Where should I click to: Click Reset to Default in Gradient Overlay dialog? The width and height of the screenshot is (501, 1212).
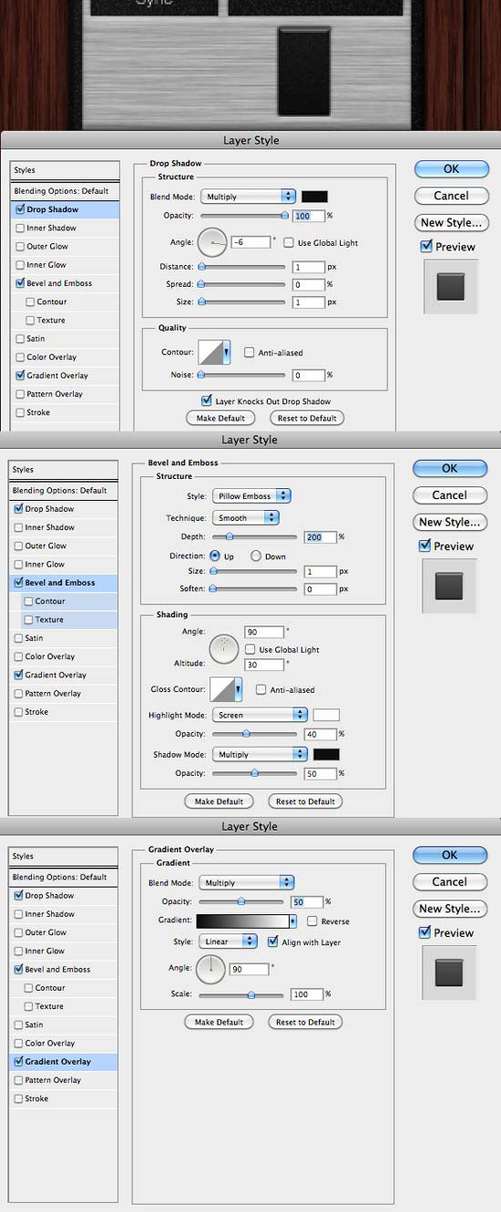point(307,1022)
